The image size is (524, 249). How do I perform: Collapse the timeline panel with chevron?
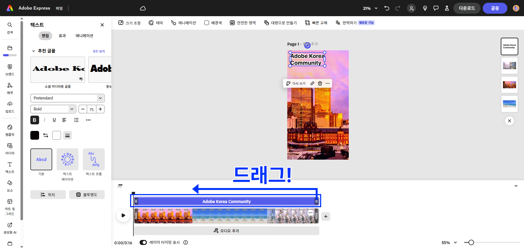[x=516, y=186]
